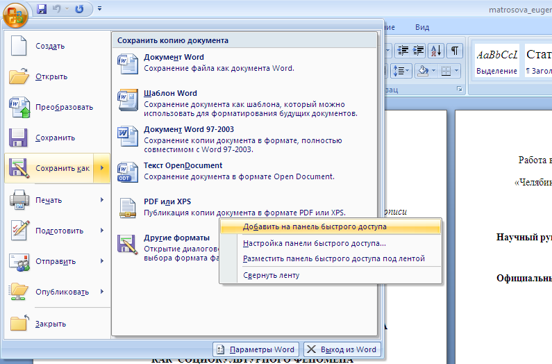Click the round Office button
Image resolution: width=552 pixels, height=364 pixels.
[15, 13]
